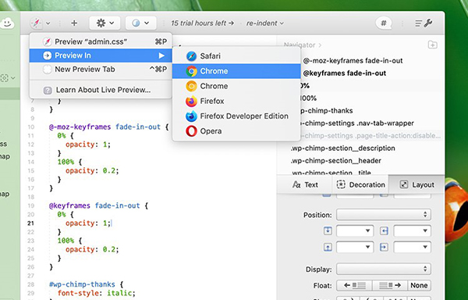Open the gear settings toolbar menu
Viewport: 468px width, 300px height.
[x=105, y=23]
